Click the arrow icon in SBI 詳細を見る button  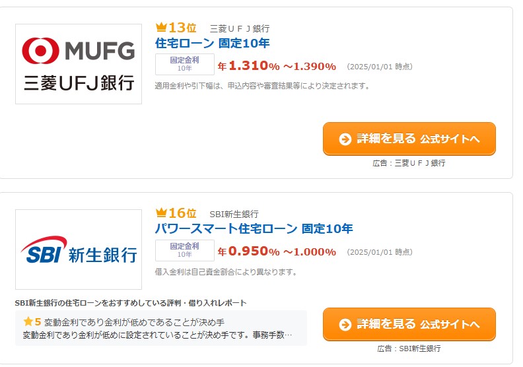pyautogui.click(x=345, y=324)
